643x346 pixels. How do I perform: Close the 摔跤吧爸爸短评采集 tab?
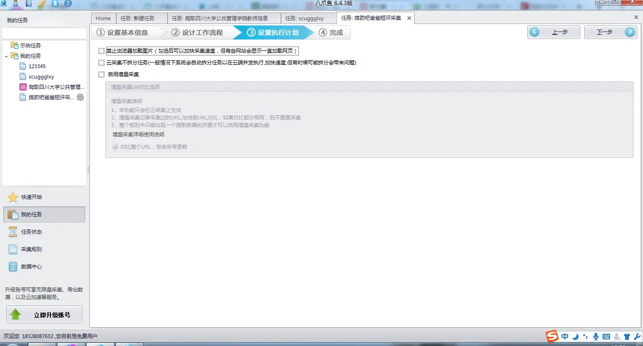409,18
